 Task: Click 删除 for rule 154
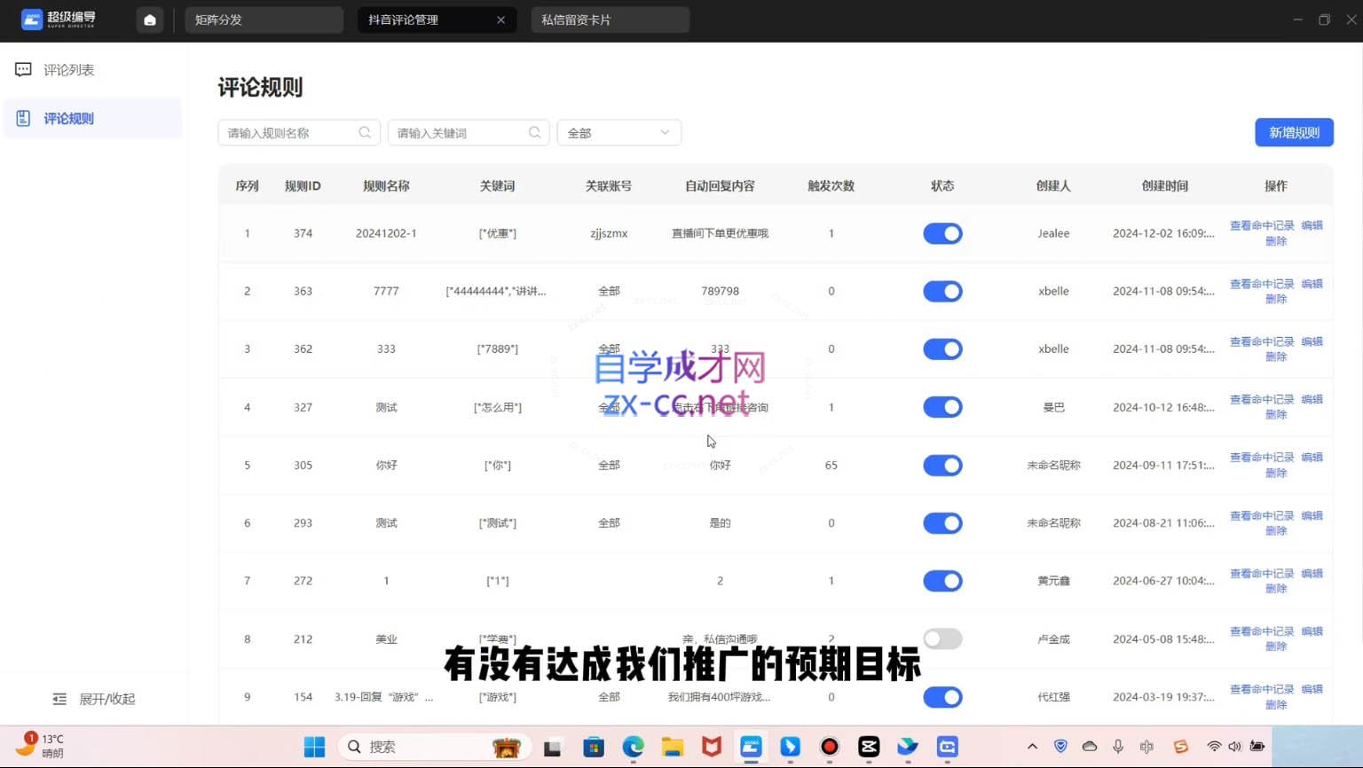pos(1276,704)
